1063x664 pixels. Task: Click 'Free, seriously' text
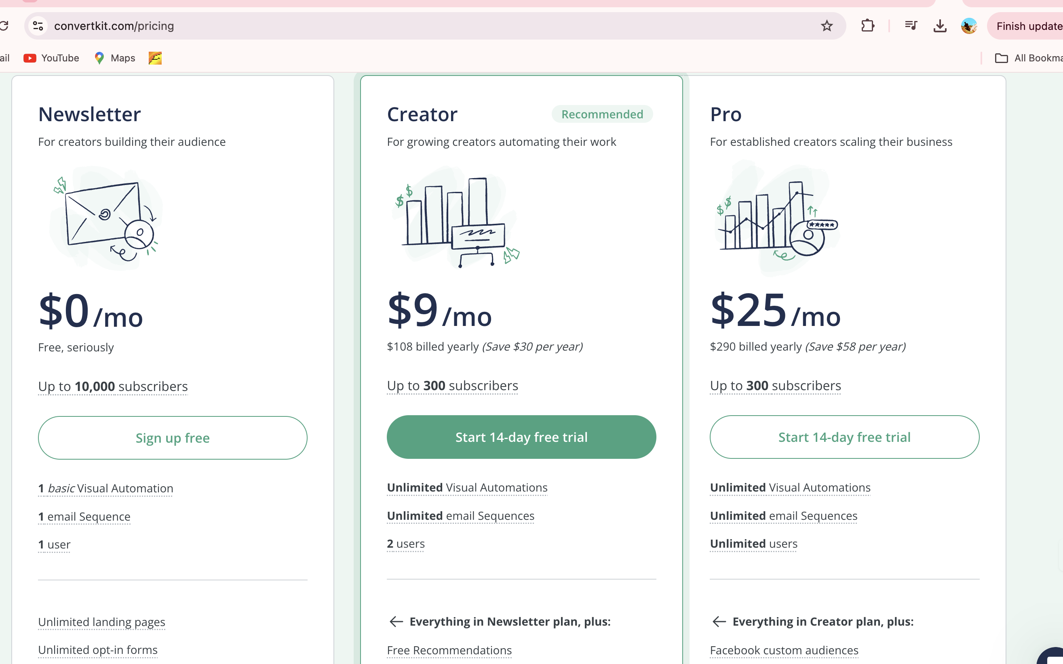[76, 347]
